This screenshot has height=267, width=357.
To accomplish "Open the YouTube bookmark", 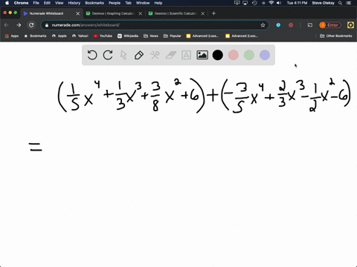I will [x=103, y=36].
